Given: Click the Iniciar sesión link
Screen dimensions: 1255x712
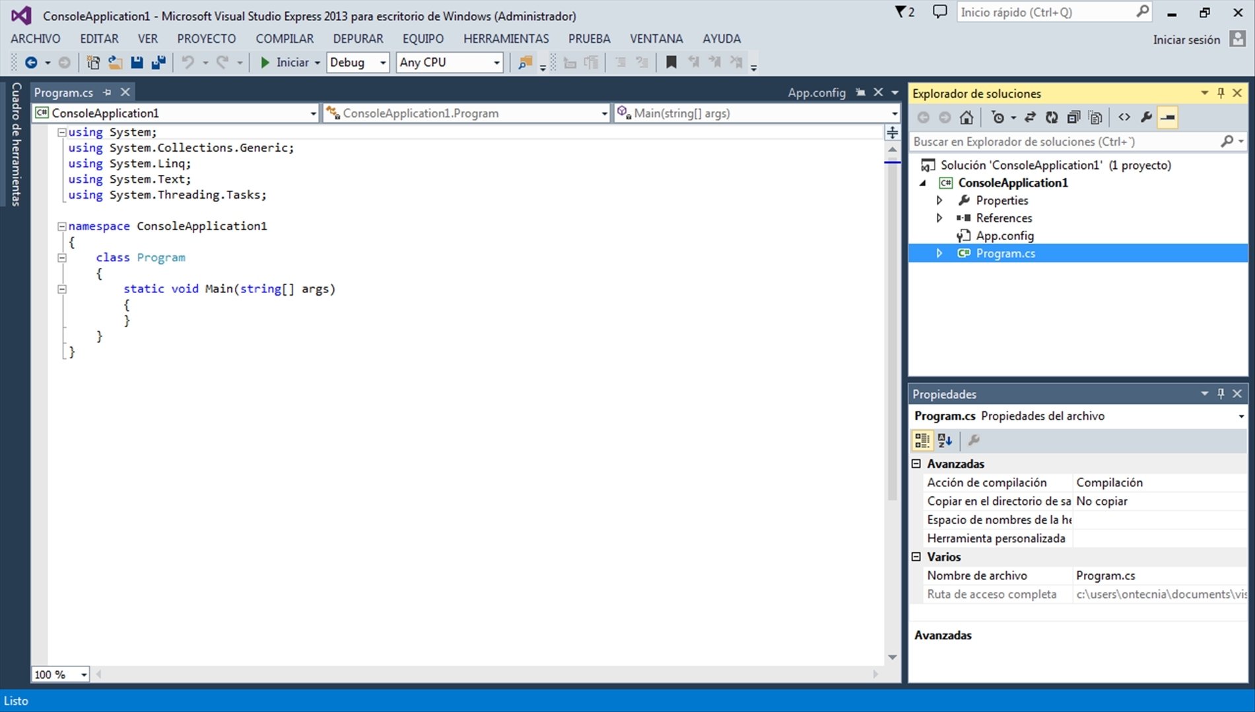Looking at the screenshot, I should [x=1186, y=40].
